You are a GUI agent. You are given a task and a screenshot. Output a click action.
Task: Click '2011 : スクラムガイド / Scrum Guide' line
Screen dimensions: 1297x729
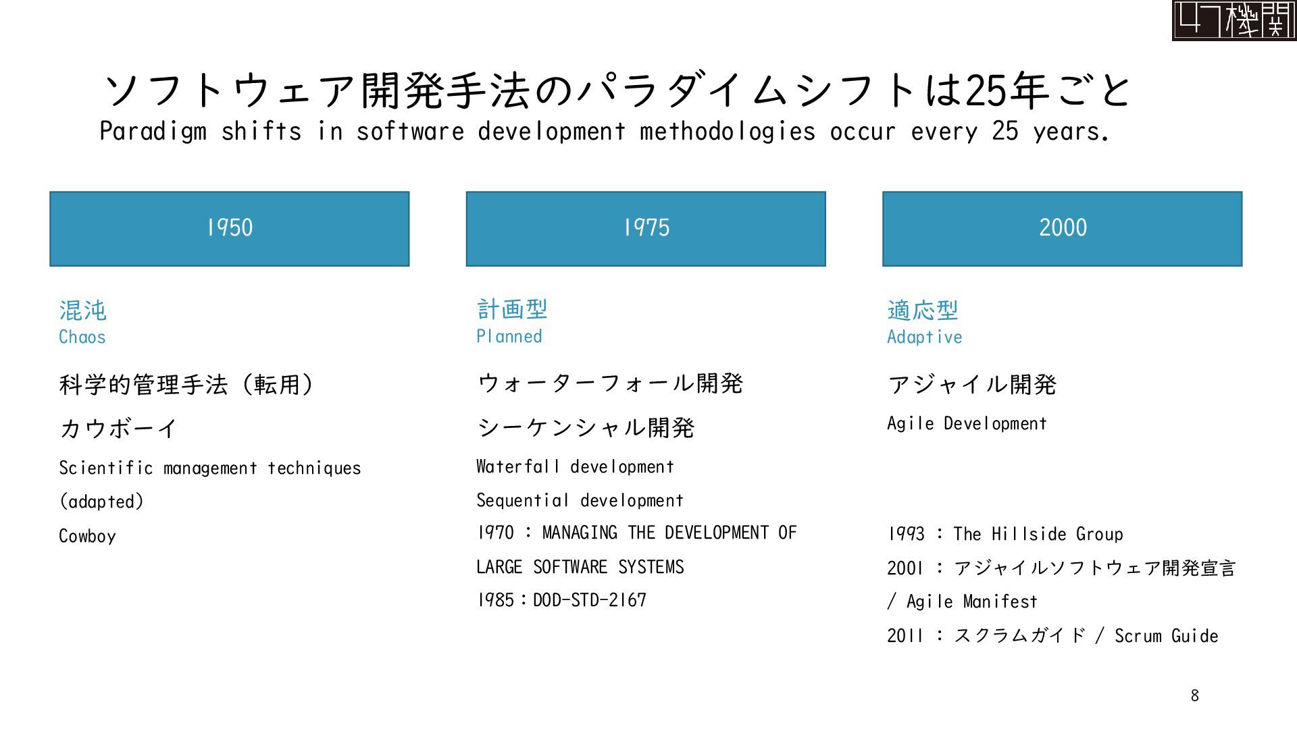click(x=1052, y=635)
